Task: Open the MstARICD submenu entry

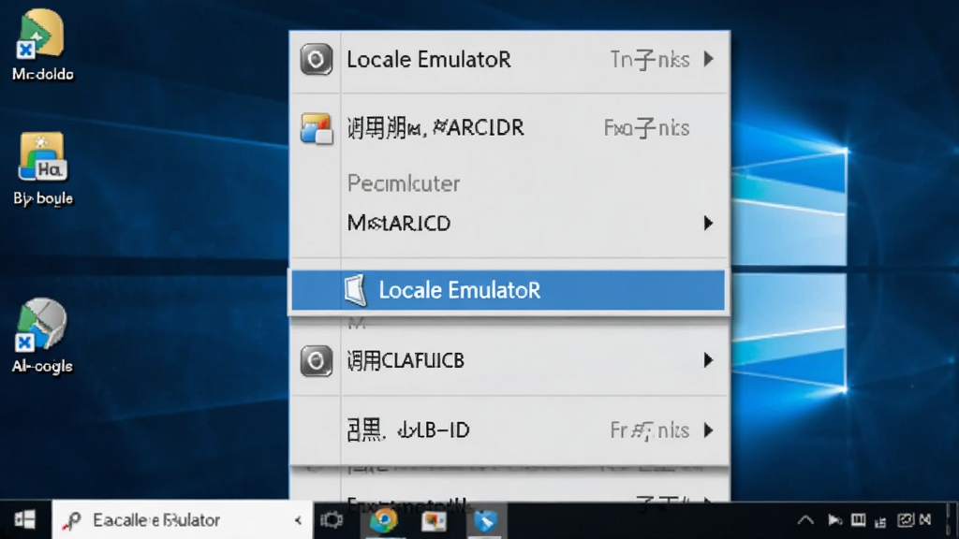Action: (509, 223)
